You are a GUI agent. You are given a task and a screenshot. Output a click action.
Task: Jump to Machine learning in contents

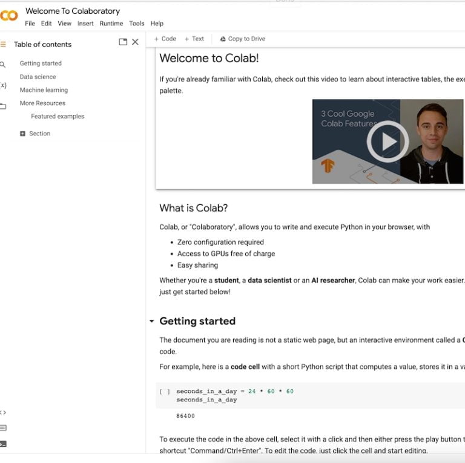[44, 90]
